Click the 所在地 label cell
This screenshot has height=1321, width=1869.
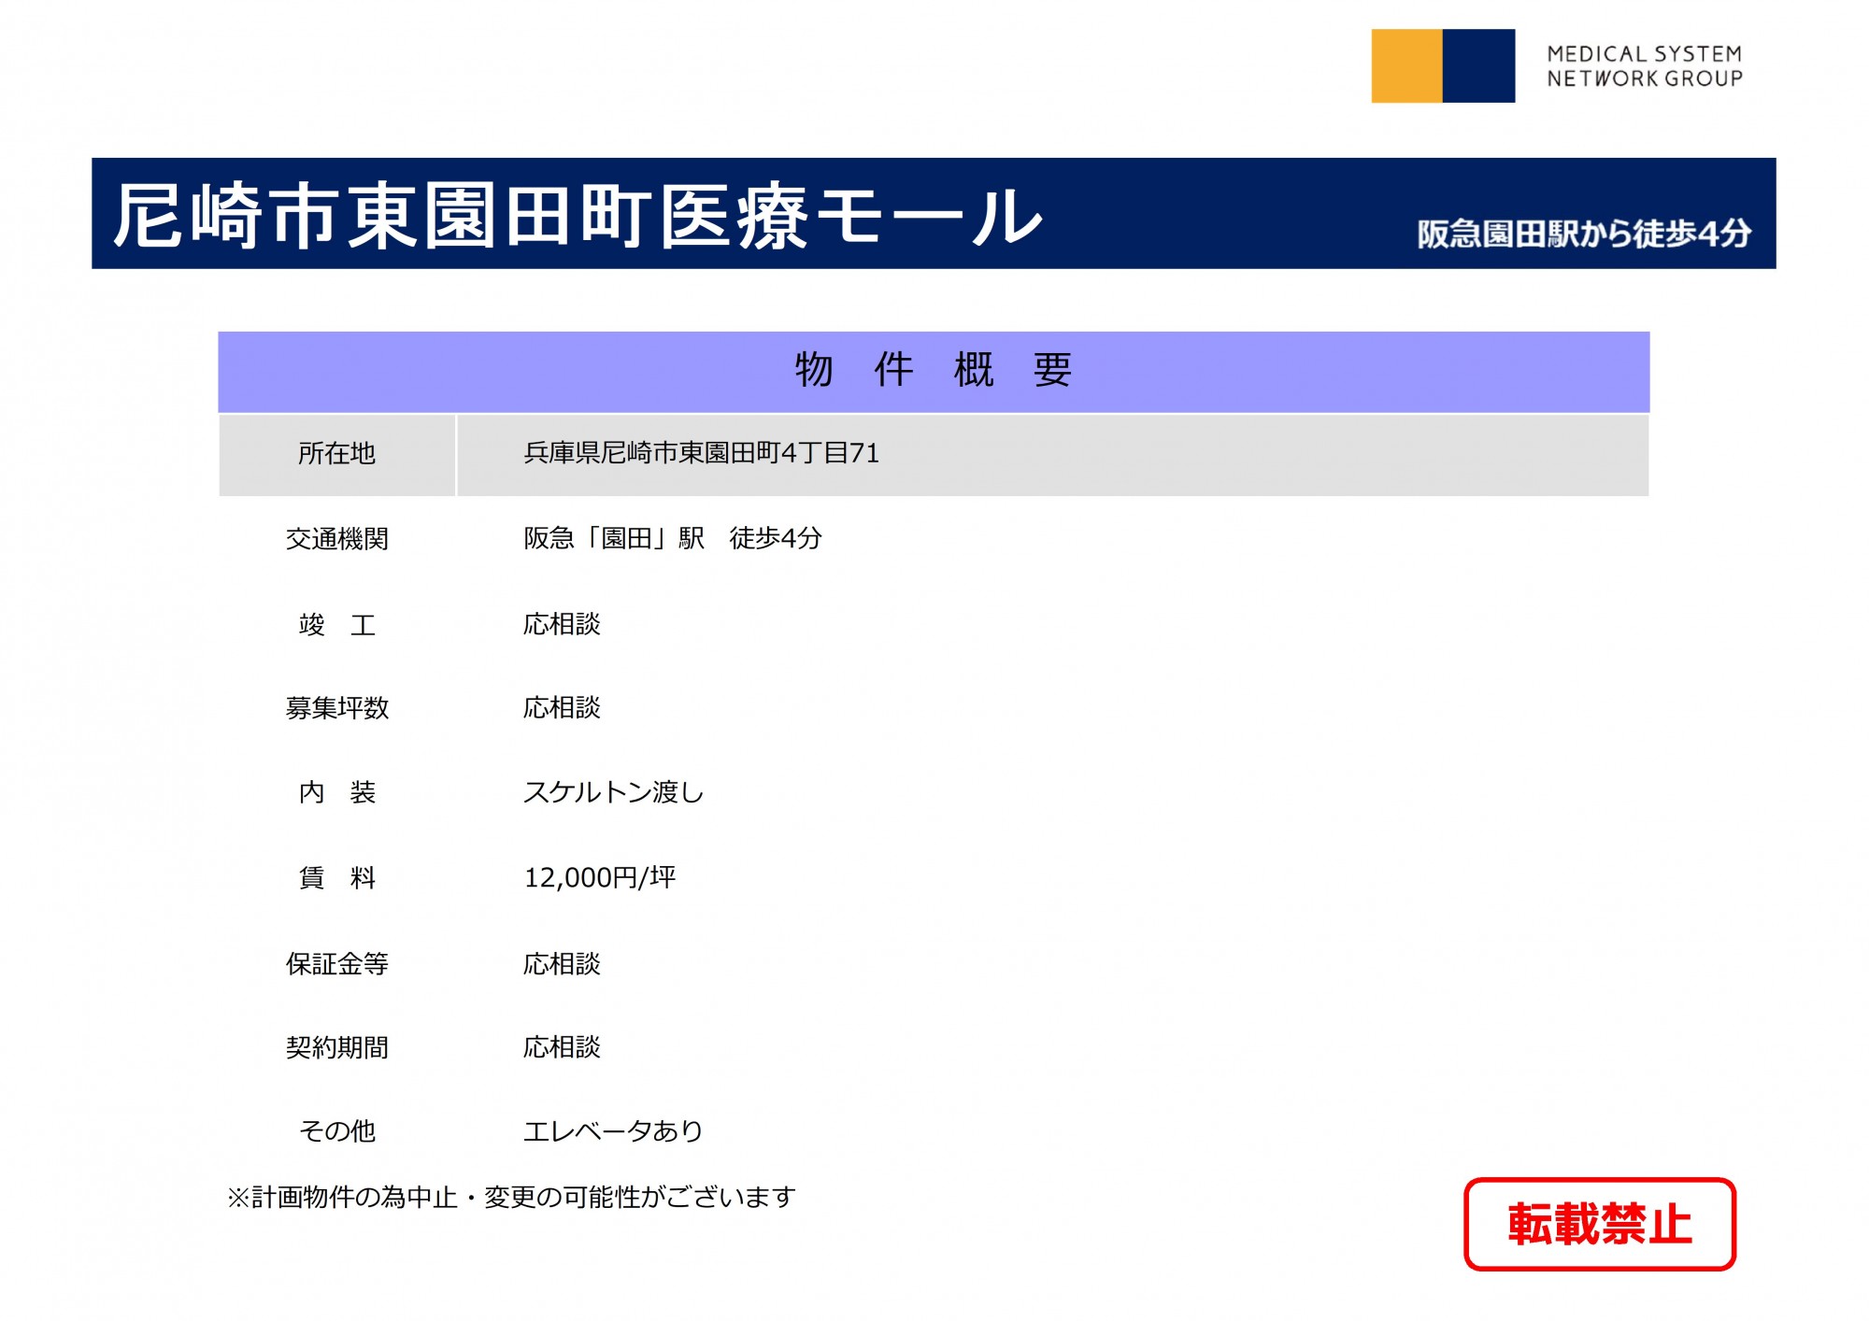click(x=337, y=454)
